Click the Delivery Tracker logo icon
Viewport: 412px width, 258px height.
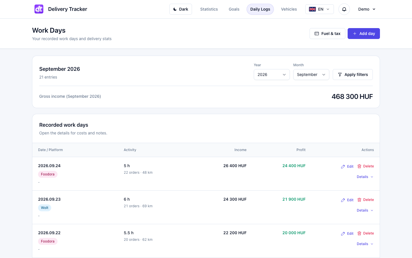coord(39,9)
